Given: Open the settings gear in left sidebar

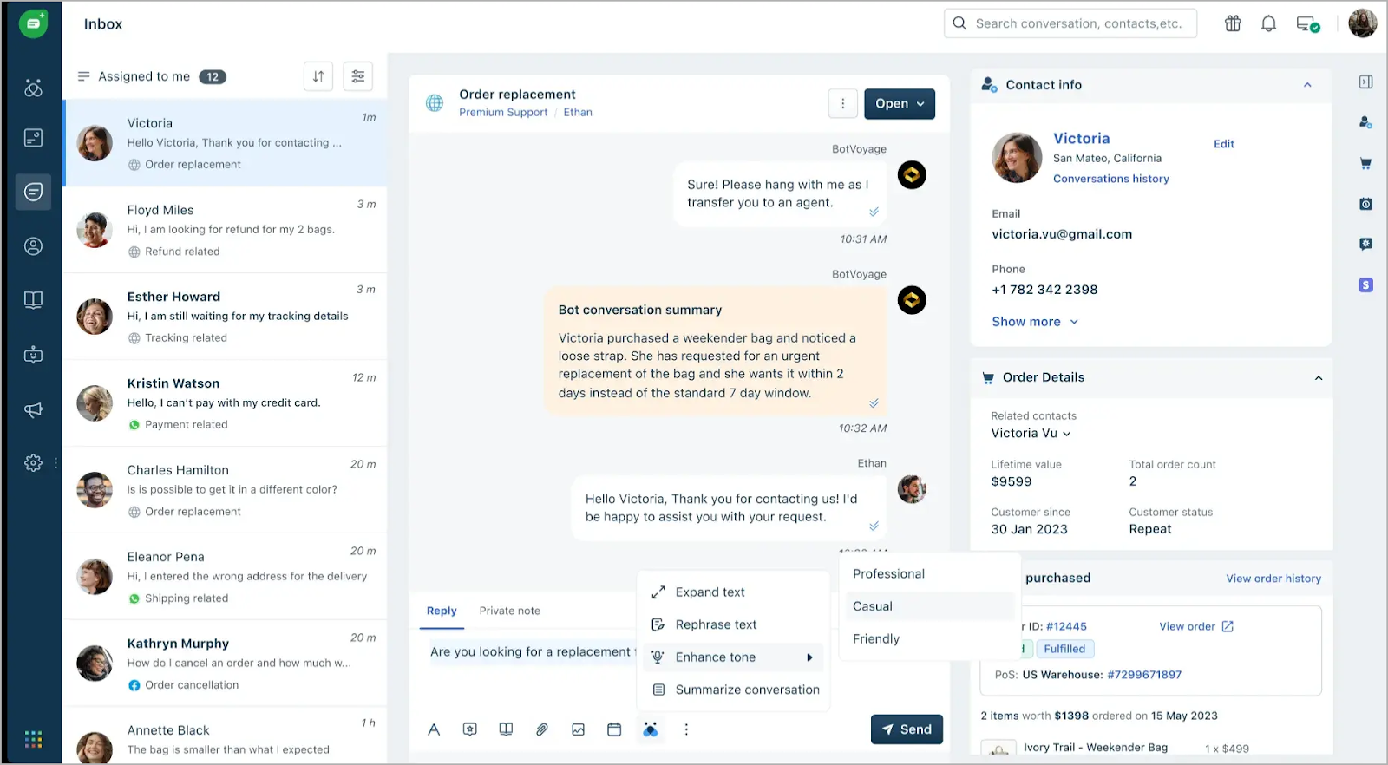Looking at the screenshot, I should 33,463.
